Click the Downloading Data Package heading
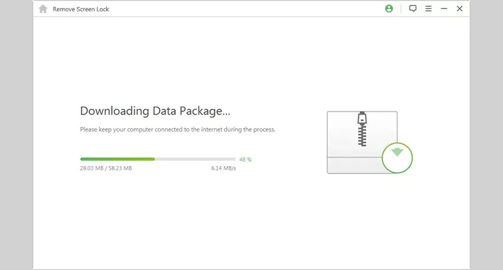 [x=155, y=111]
